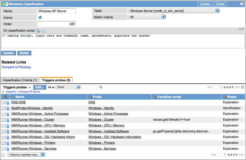Select the WMIRunner-Windows - Installed Software checkbox
246x160 pixels.
pos(3,132)
